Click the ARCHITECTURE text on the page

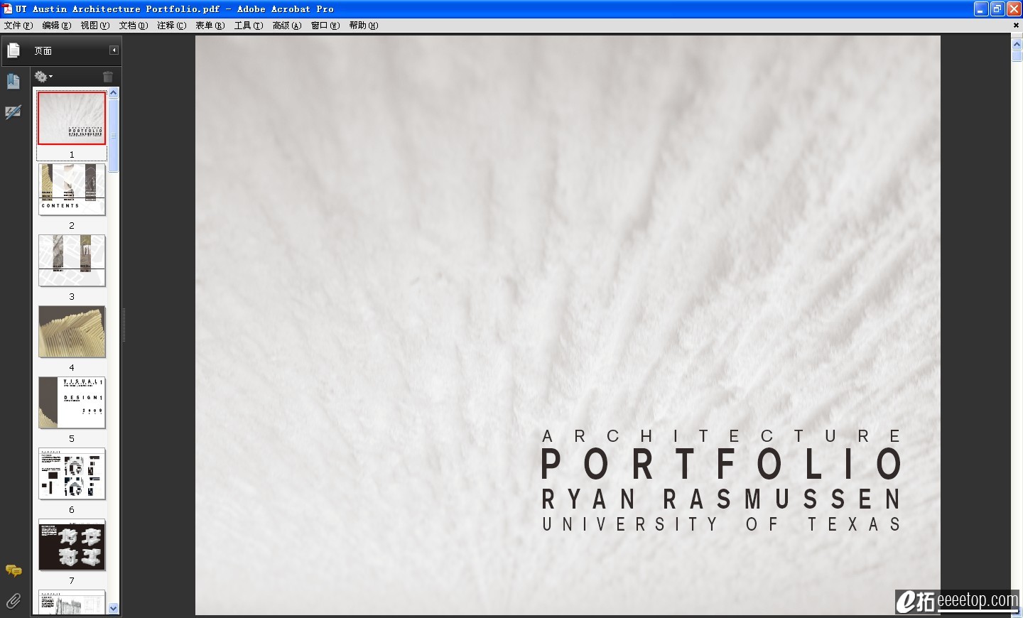722,436
